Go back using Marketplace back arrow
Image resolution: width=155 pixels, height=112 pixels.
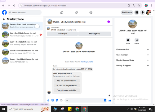point(4,19)
